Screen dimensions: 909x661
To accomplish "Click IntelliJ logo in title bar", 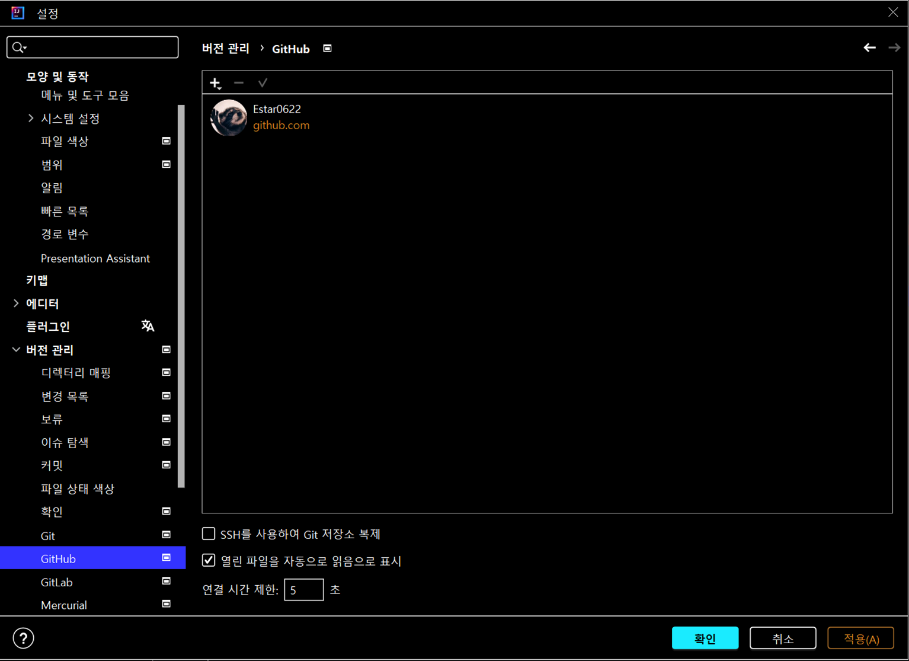I will coord(18,12).
